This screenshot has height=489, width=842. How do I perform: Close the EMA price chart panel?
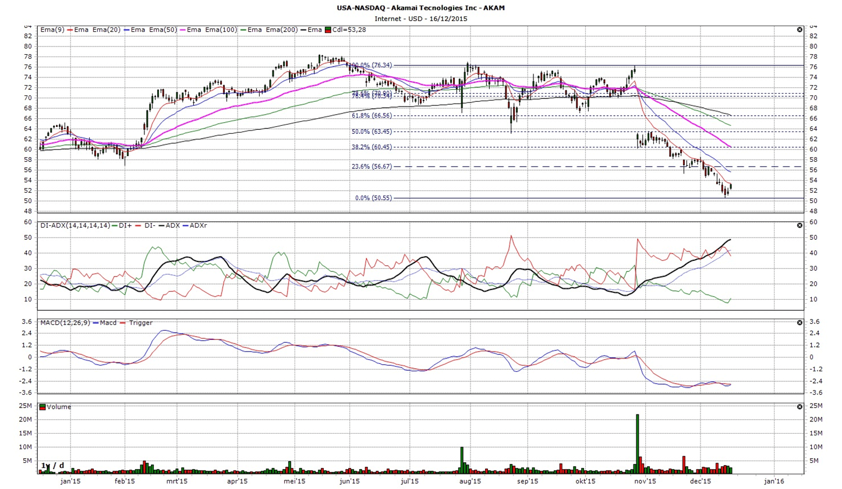tap(798, 29)
